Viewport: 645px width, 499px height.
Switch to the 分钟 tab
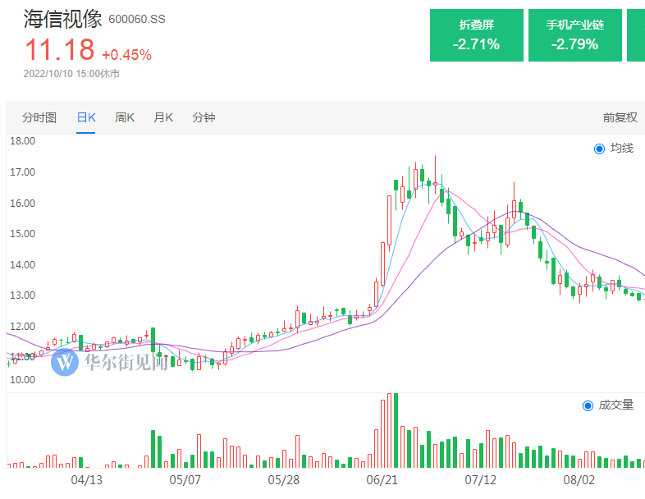(204, 117)
